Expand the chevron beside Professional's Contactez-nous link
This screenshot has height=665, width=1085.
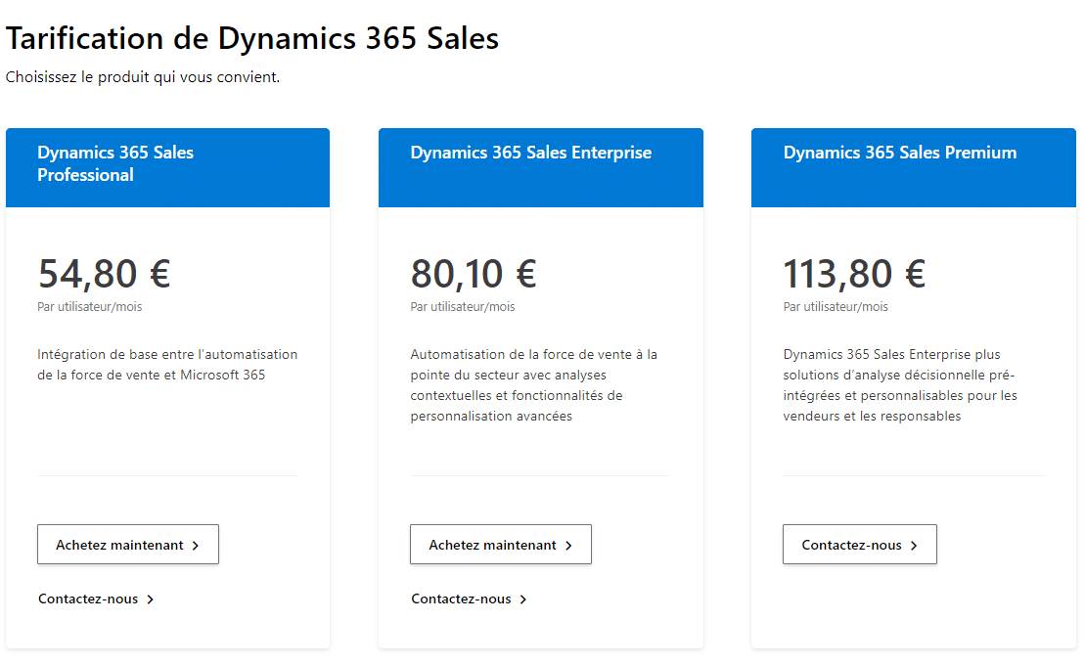click(x=151, y=598)
